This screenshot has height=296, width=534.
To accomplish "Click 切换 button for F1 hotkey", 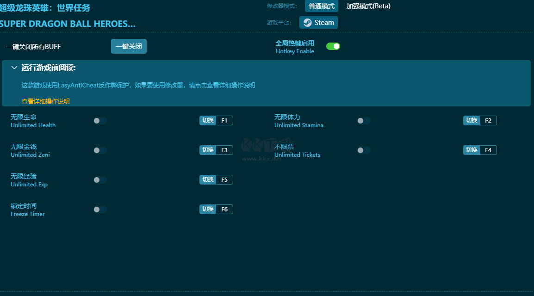I will tap(208, 120).
